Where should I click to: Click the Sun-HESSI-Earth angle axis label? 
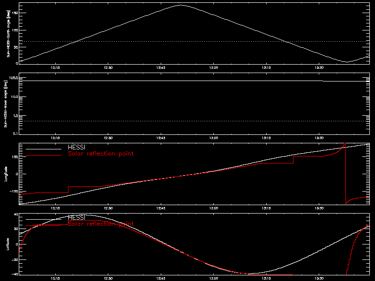coord(8,33)
